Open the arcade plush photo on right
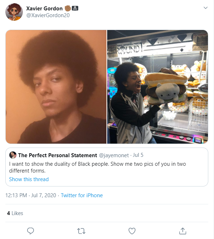Viewport: 214px width, 239px height. 158,87
